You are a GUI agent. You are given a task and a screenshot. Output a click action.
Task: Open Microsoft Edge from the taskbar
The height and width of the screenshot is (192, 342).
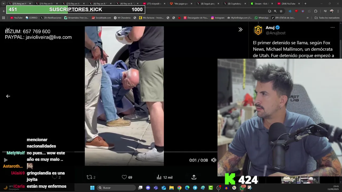[x=187, y=188]
